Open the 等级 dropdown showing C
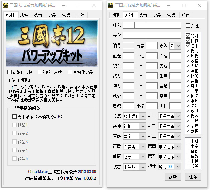Image resolution: width=210 pixels, height=190 pixels. [175, 46]
